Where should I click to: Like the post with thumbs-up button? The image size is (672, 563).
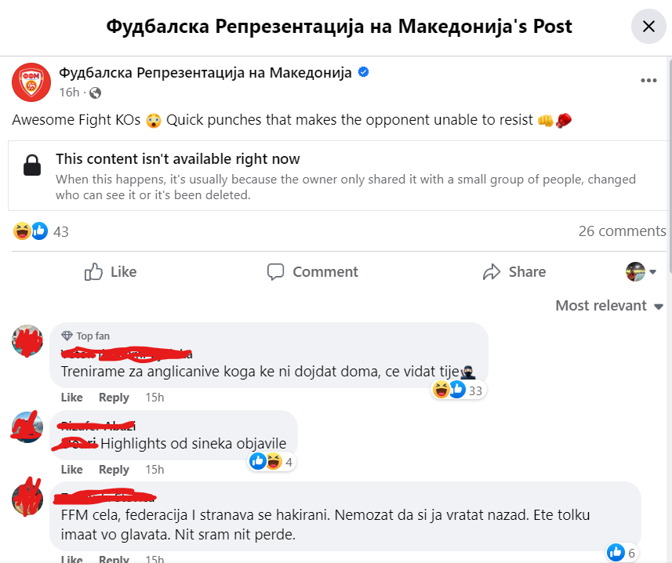pyautogui.click(x=111, y=271)
